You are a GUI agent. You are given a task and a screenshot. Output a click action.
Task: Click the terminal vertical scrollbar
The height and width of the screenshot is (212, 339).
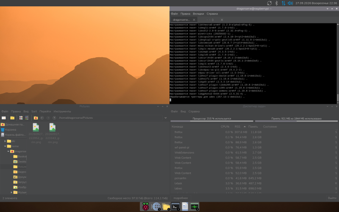click(x=338, y=63)
